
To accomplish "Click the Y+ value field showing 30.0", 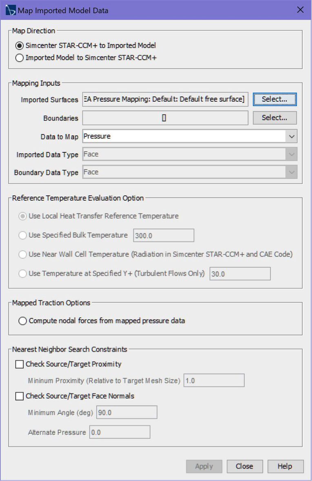I will click(x=240, y=274).
